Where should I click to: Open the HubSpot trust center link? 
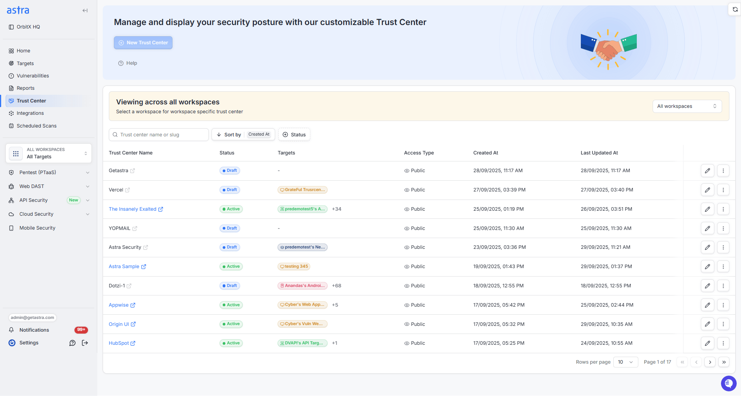[x=122, y=343]
